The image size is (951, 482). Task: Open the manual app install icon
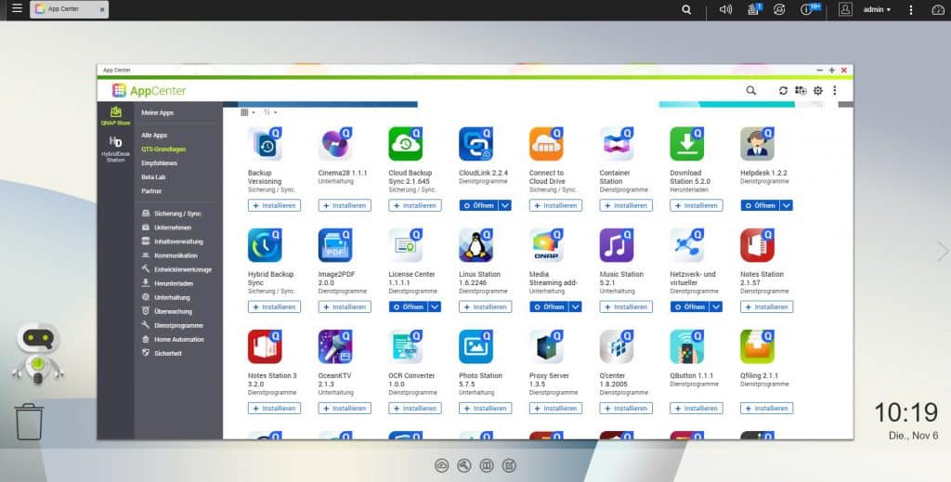[801, 90]
